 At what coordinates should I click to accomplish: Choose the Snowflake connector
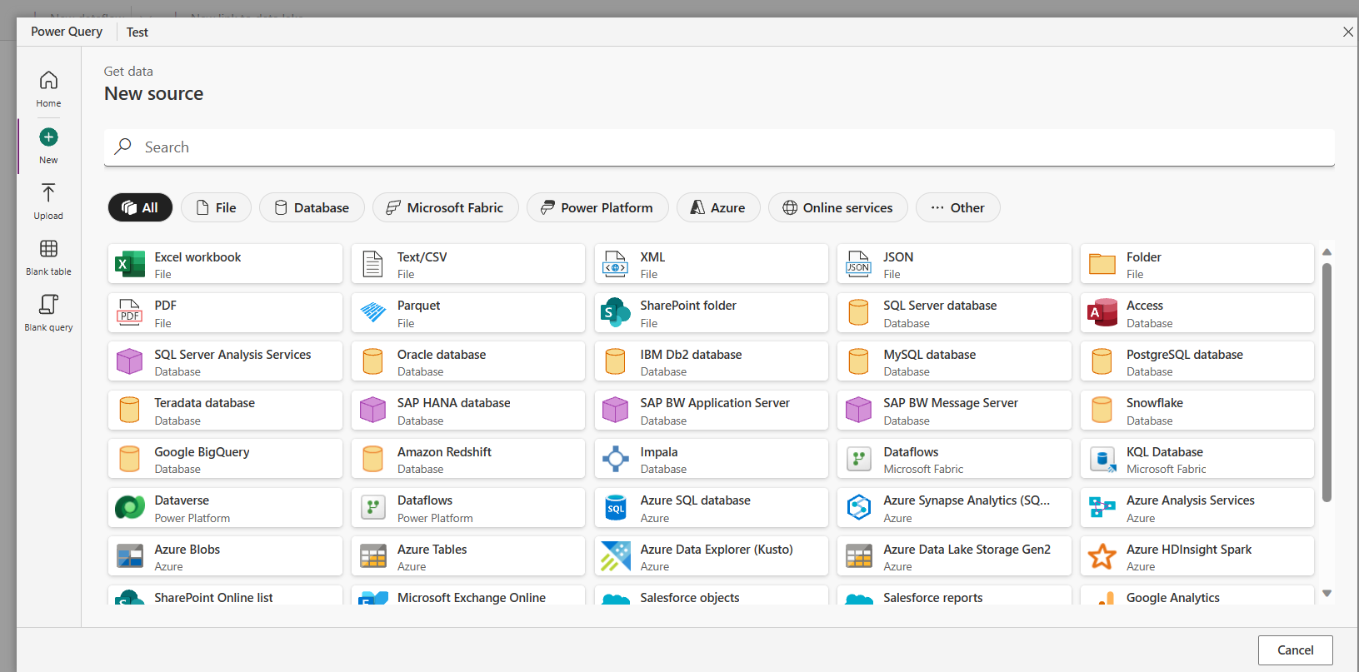pyautogui.click(x=1197, y=410)
